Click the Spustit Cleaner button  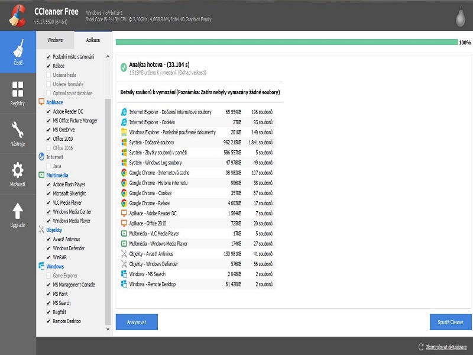pyautogui.click(x=449, y=322)
